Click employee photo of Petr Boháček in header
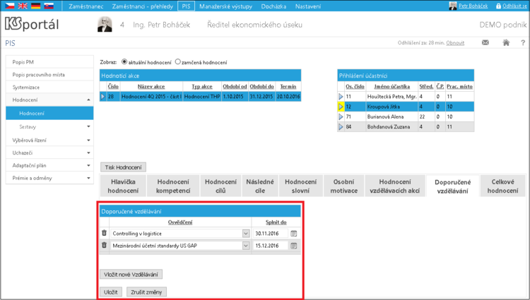Viewport: 530px width, 300px height. coord(105,24)
